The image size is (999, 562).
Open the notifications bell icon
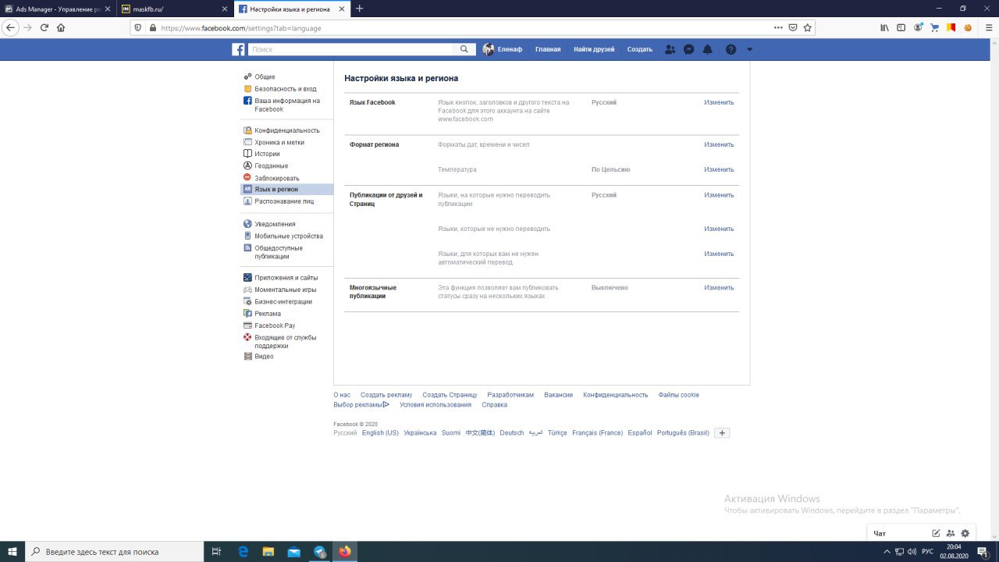pyautogui.click(x=708, y=49)
